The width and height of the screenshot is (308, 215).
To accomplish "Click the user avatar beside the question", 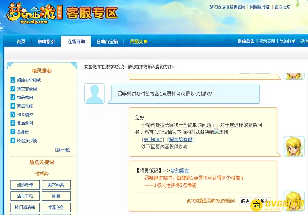I will click(94, 93).
